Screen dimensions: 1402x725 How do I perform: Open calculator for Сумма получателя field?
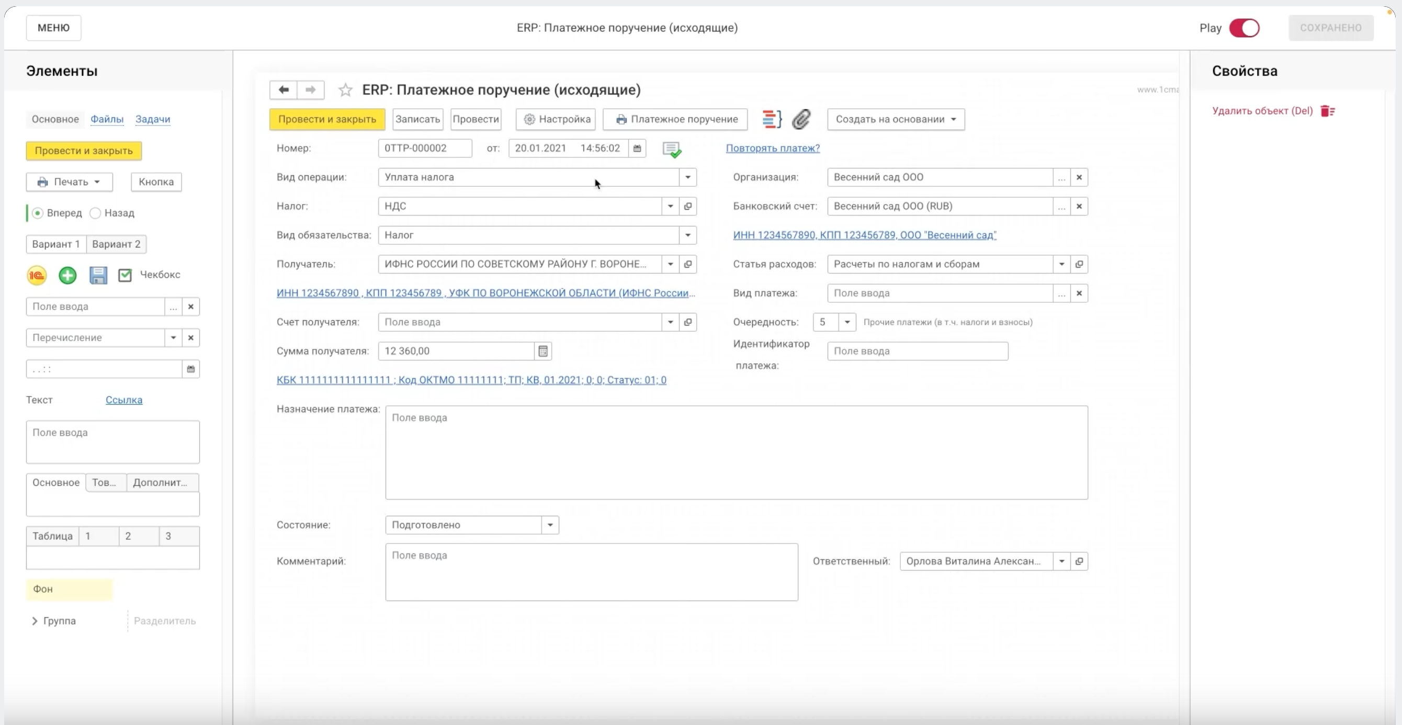542,351
